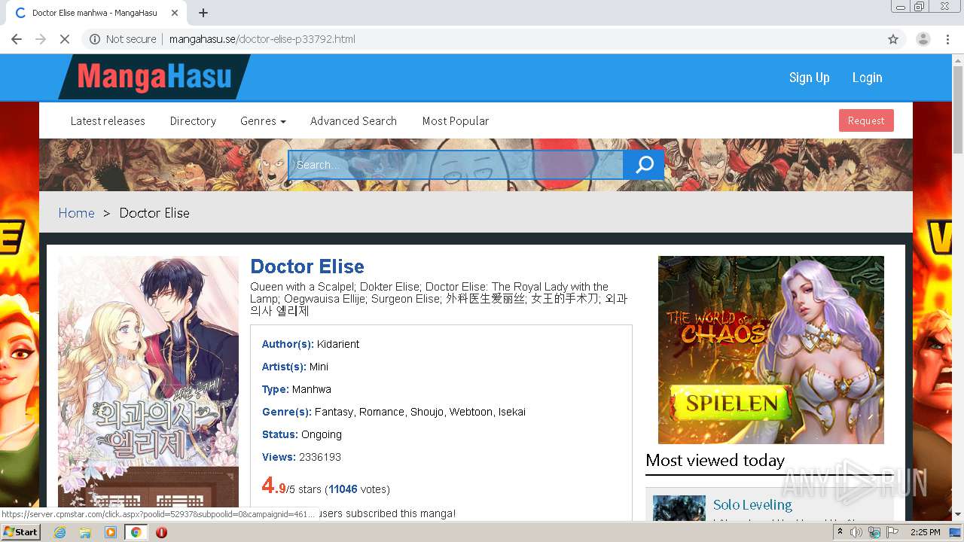Click the views count 2336193

click(x=320, y=457)
